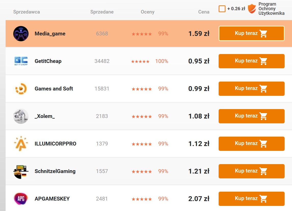Click the 100% rating of GetitCheap
The image size is (292, 211).
(x=162, y=61)
